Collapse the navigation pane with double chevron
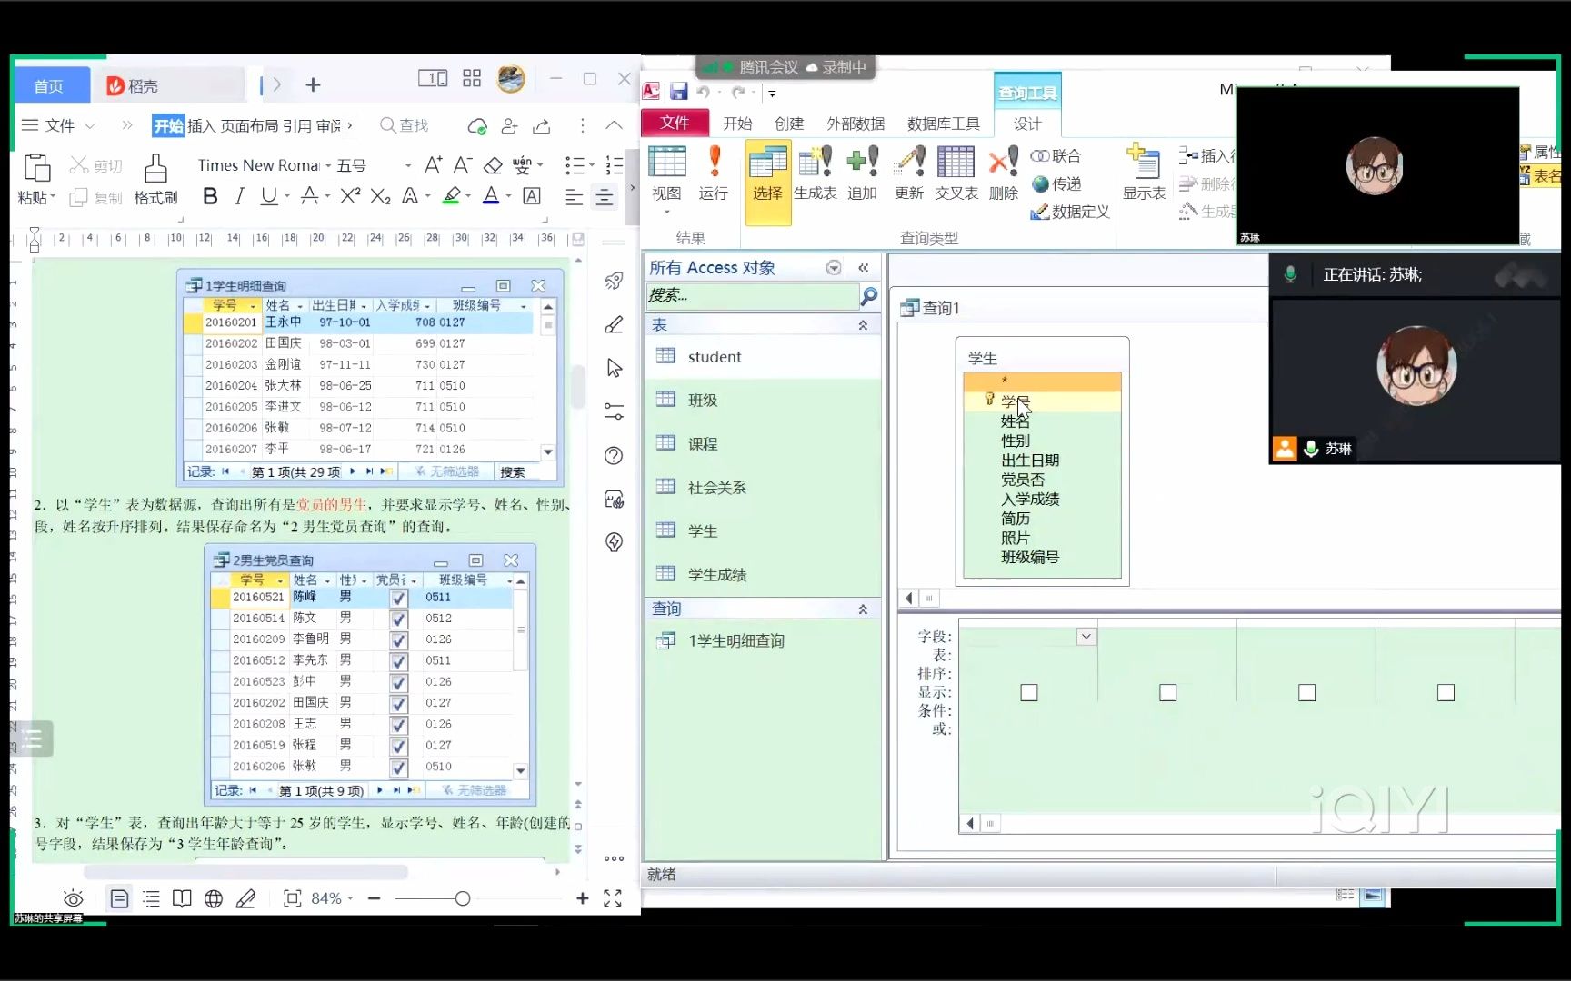1571x981 pixels. (864, 267)
